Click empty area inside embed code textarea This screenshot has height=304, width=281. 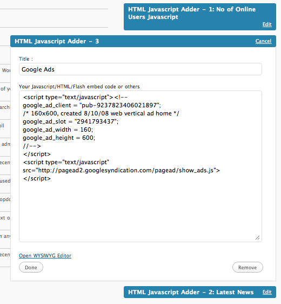coord(140,209)
